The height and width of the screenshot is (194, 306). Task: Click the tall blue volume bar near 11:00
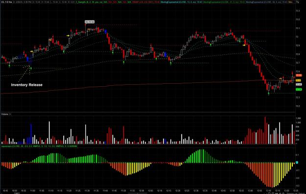point(31,134)
